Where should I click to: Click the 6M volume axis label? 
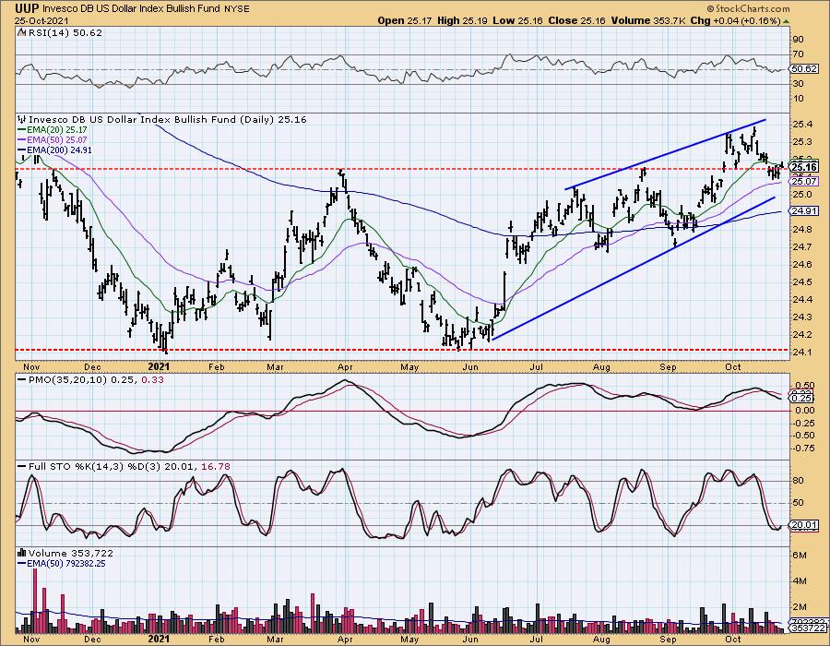tap(800, 555)
